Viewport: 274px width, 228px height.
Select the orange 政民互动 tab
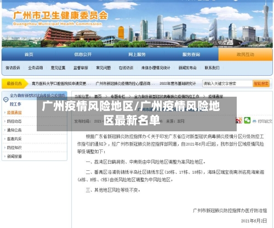[x=246, y=54]
